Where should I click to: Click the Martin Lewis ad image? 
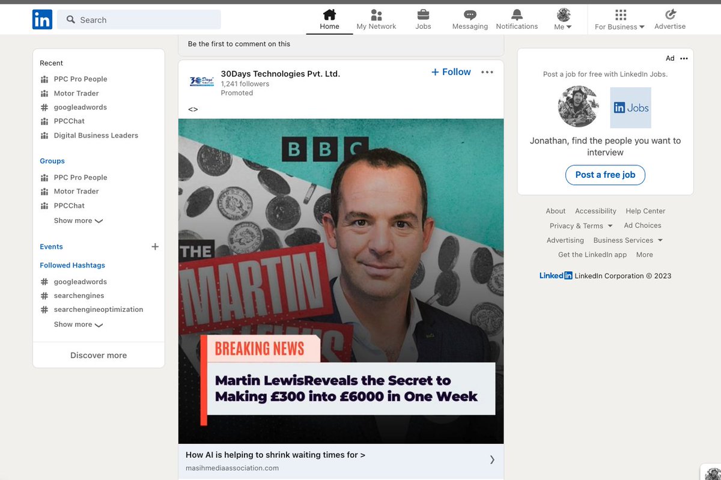[341, 281]
